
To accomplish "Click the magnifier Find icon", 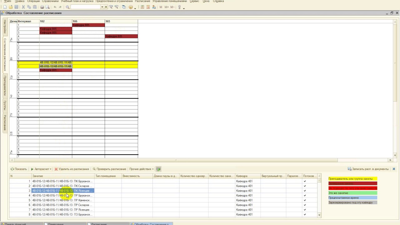I will point(67,7).
